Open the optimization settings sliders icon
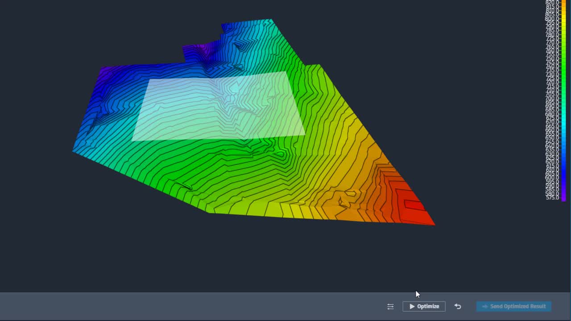Image resolution: width=571 pixels, height=321 pixels. click(390, 306)
